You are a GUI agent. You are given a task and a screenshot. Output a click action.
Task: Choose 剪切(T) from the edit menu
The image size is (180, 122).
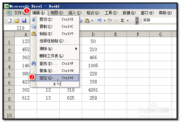[55, 19]
